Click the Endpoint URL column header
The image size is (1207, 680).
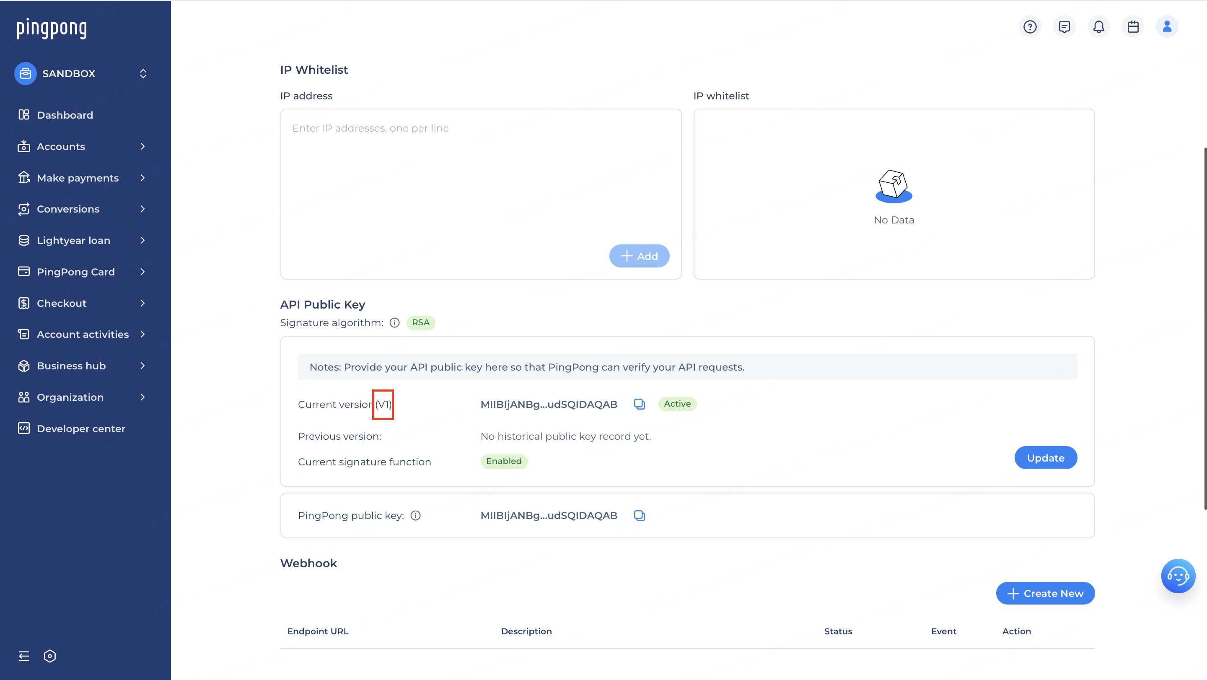[x=318, y=631]
